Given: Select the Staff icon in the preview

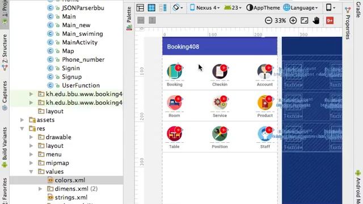Looking at the screenshot, I should (x=265, y=134).
